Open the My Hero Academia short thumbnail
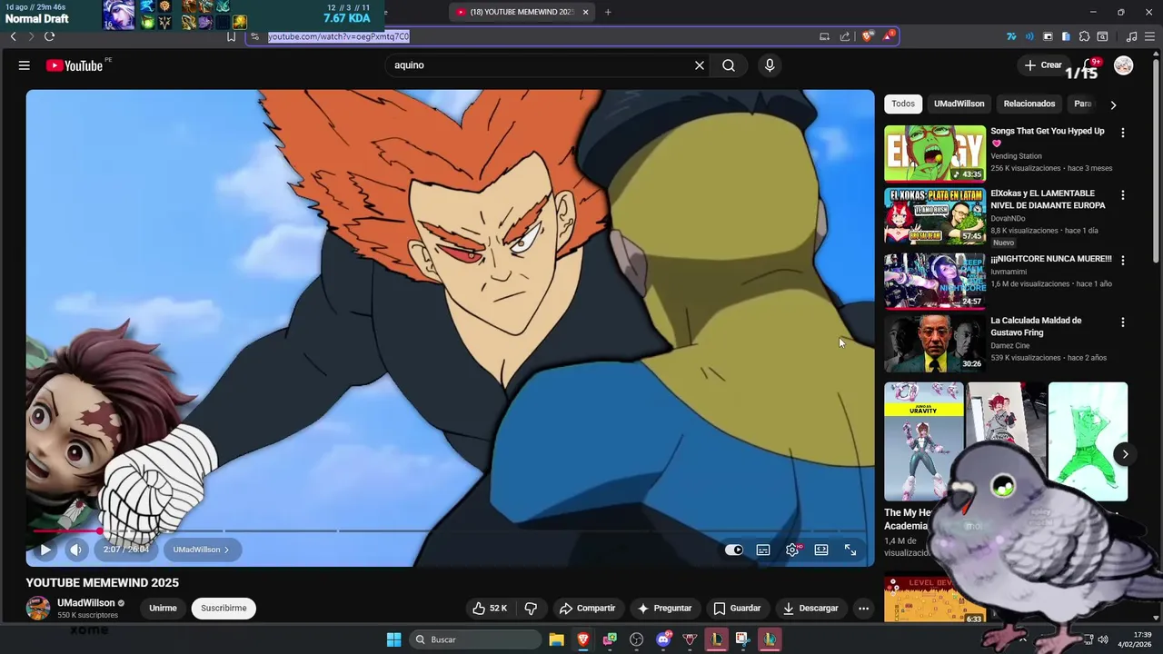This screenshot has height=654, width=1163. (x=924, y=441)
